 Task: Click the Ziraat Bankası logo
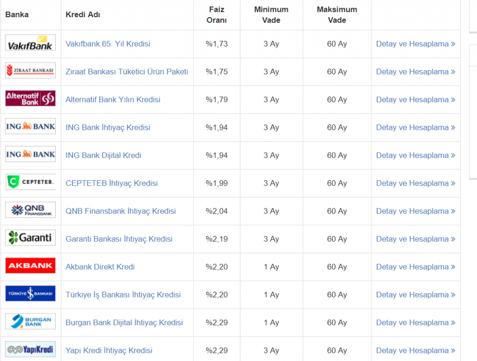[31, 70]
